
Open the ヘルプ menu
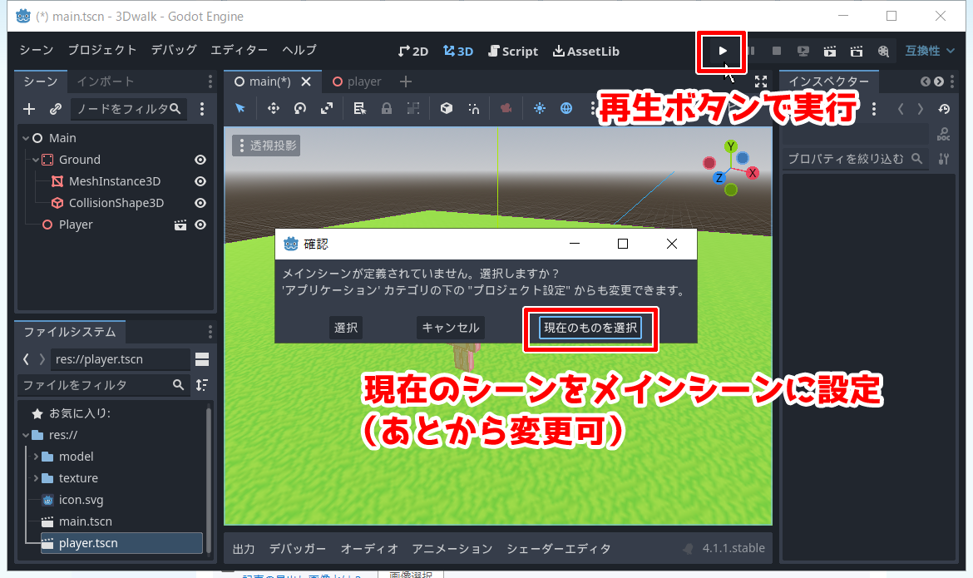299,50
